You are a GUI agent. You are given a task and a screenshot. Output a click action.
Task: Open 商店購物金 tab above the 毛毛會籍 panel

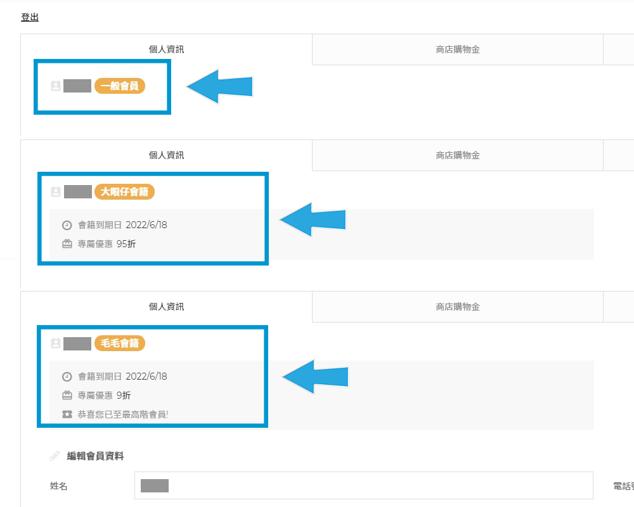tap(457, 307)
